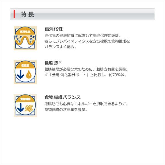Click the red accent bar beside 特長
Screen dimensions: 165x165
click(14, 14)
